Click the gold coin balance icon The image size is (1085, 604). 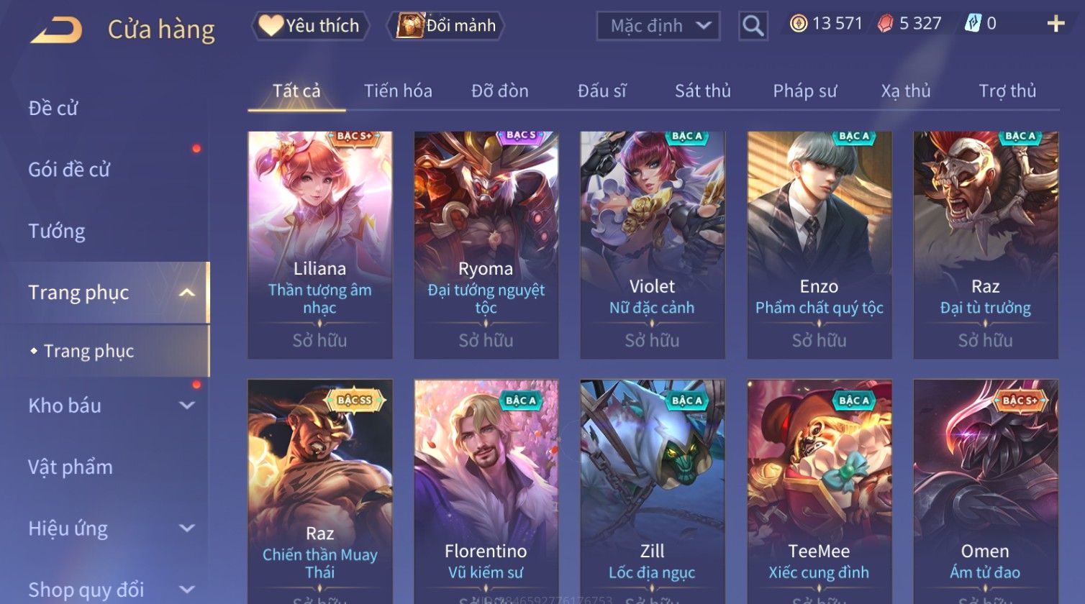pos(799,24)
